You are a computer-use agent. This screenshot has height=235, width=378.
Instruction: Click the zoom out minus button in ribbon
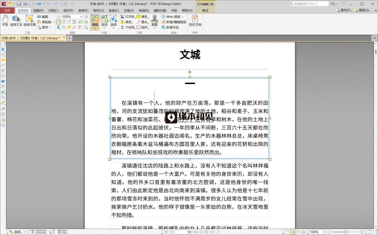pyautogui.click(x=59, y=17)
